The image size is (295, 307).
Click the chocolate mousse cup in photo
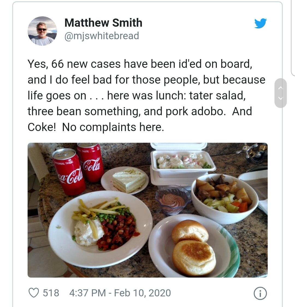coord(173,200)
